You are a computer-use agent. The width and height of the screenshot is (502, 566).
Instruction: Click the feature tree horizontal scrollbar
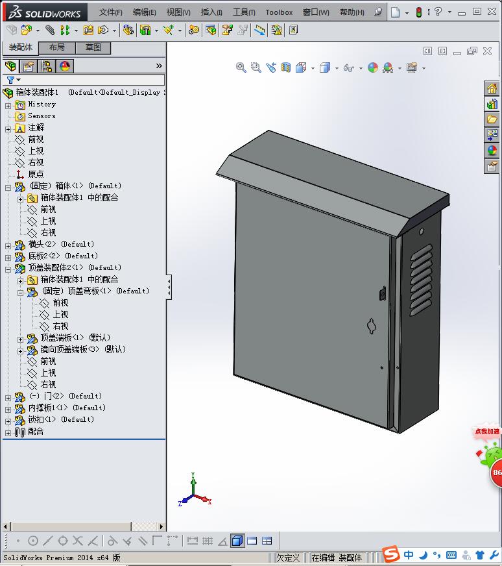(x=71, y=526)
